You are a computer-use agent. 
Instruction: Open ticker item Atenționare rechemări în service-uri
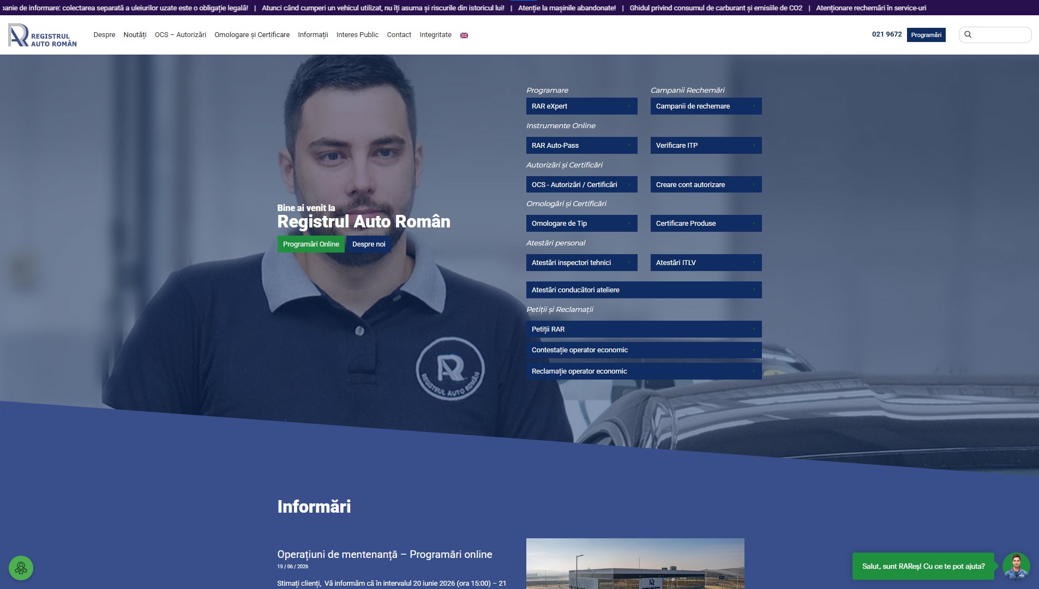871,8
